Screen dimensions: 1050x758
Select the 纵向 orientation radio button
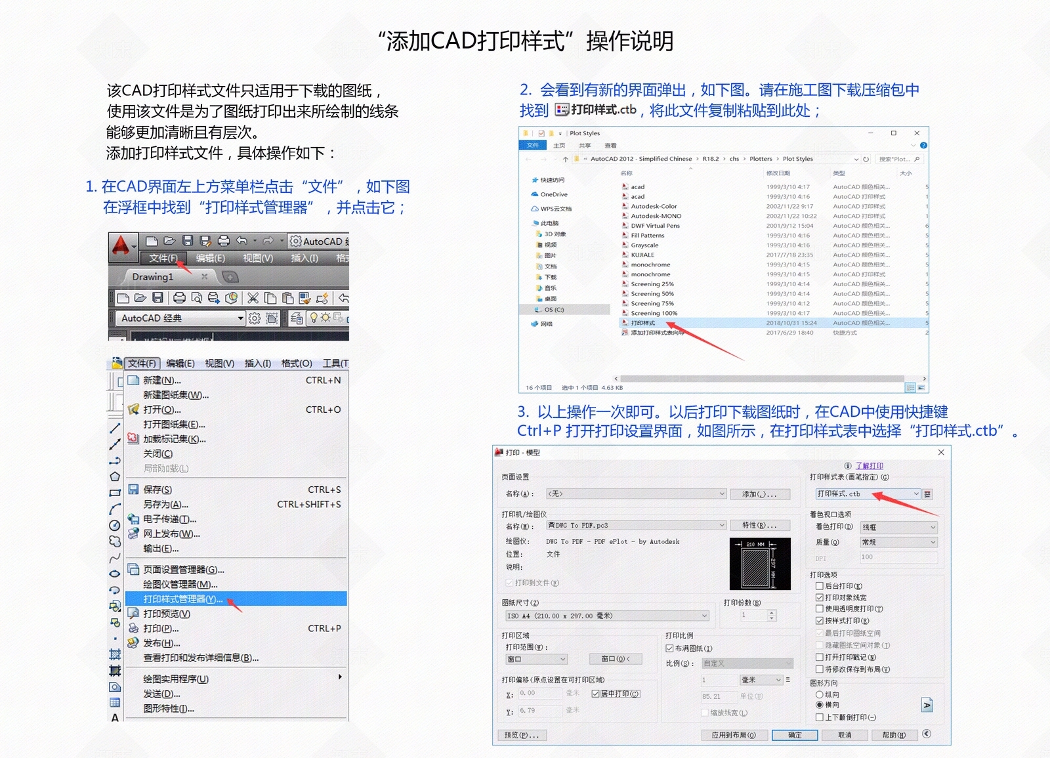pos(819,694)
